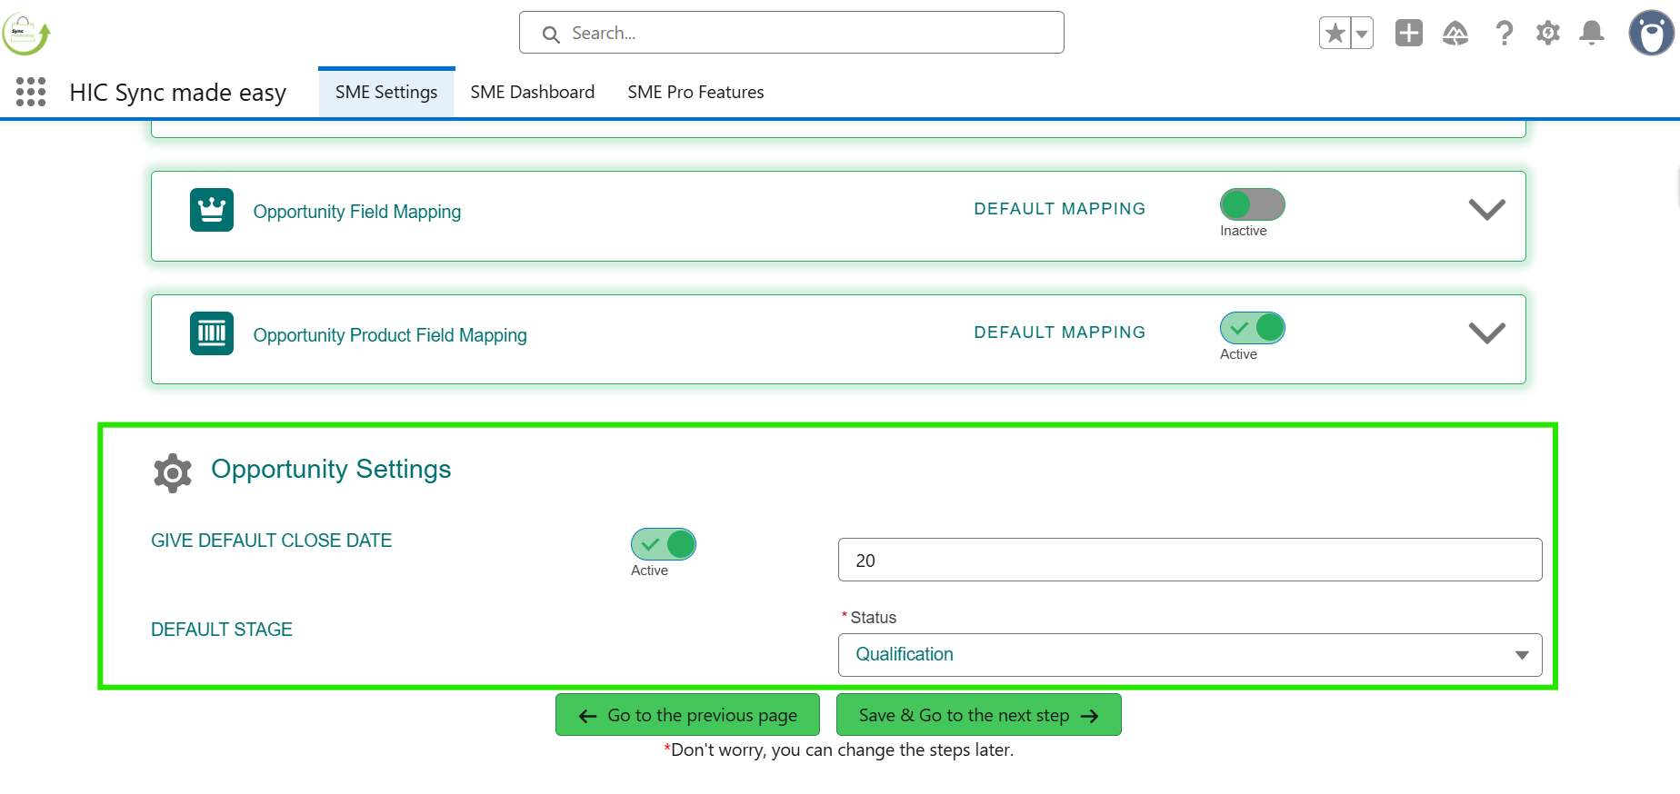Open the App Launcher grid icon
1680x794 pixels.
[31, 92]
